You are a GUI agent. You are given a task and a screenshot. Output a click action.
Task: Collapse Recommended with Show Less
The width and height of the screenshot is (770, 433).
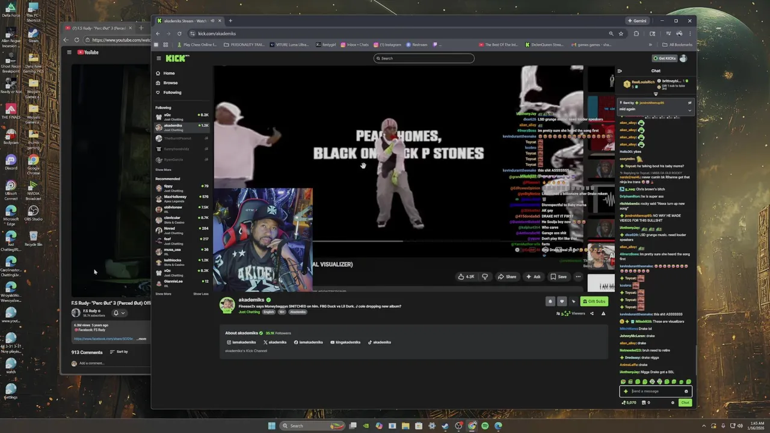tap(201, 294)
